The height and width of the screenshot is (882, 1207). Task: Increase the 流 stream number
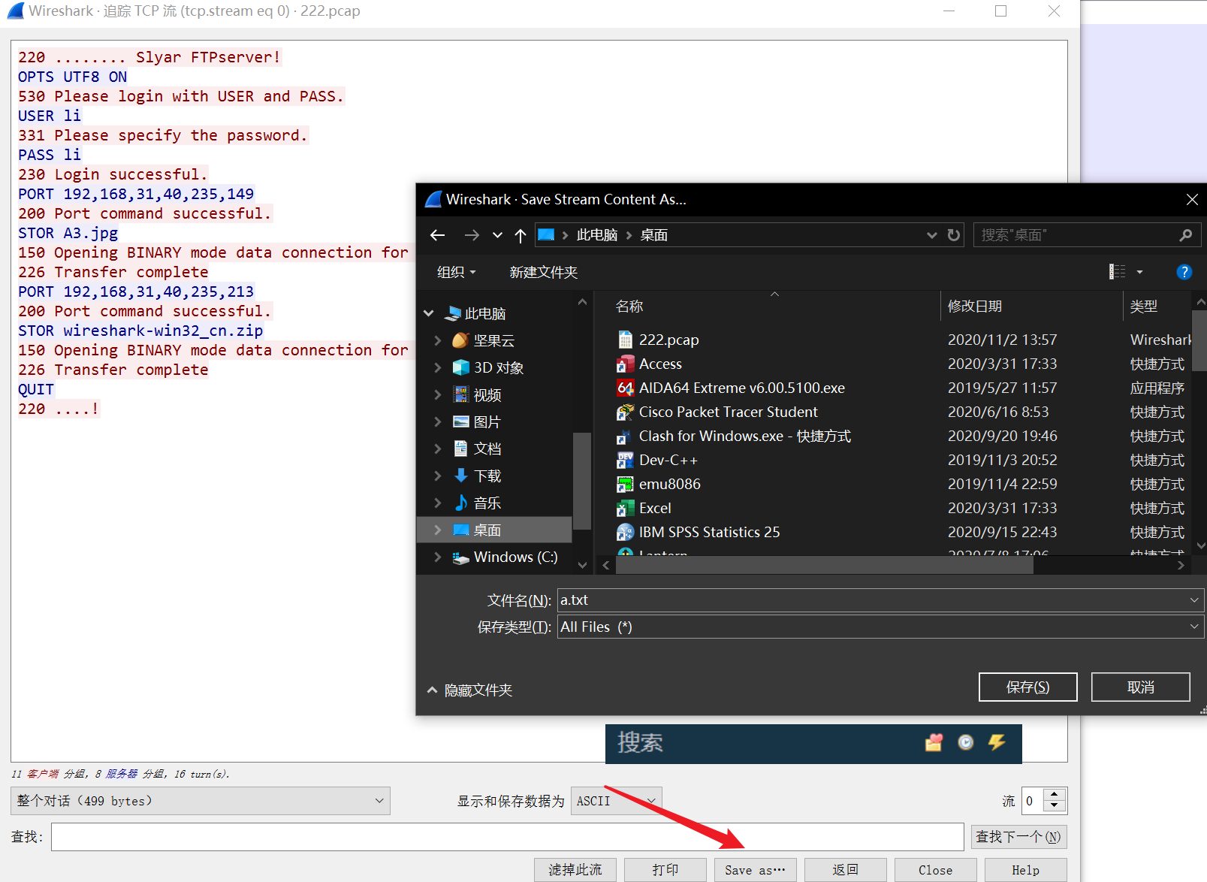click(1055, 795)
